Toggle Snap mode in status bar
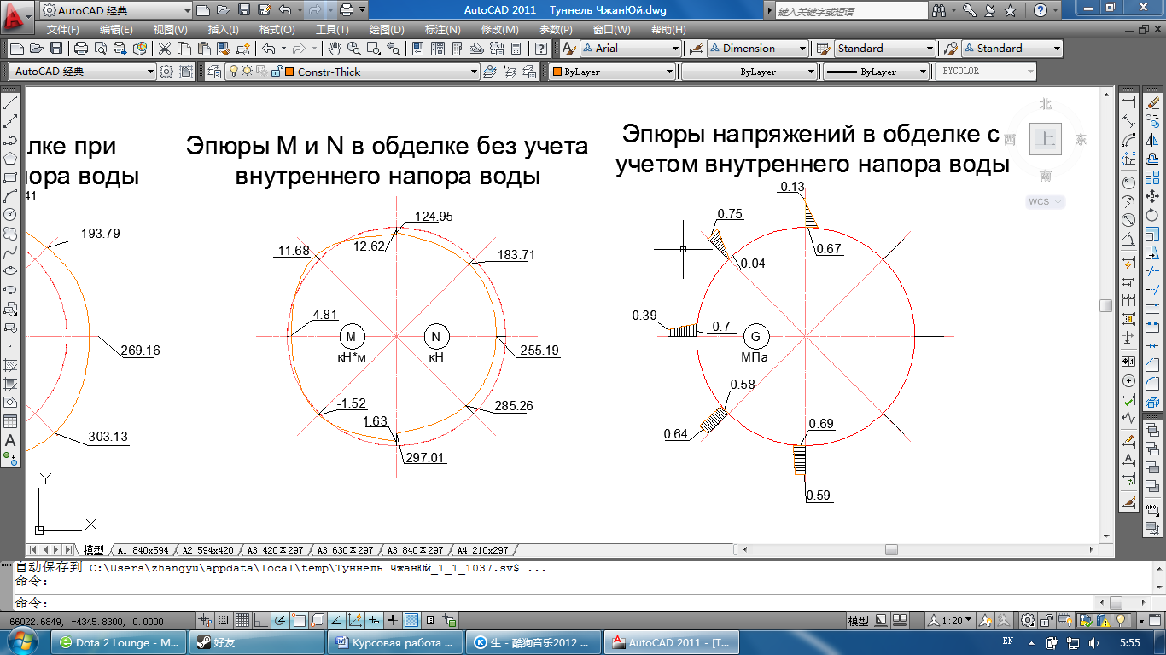Image resolution: width=1166 pixels, height=655 pixels. pyautogui.click(x=224, y=620)
